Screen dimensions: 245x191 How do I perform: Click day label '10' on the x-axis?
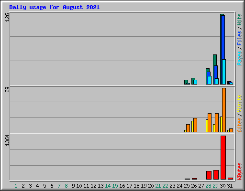[79, 186]
